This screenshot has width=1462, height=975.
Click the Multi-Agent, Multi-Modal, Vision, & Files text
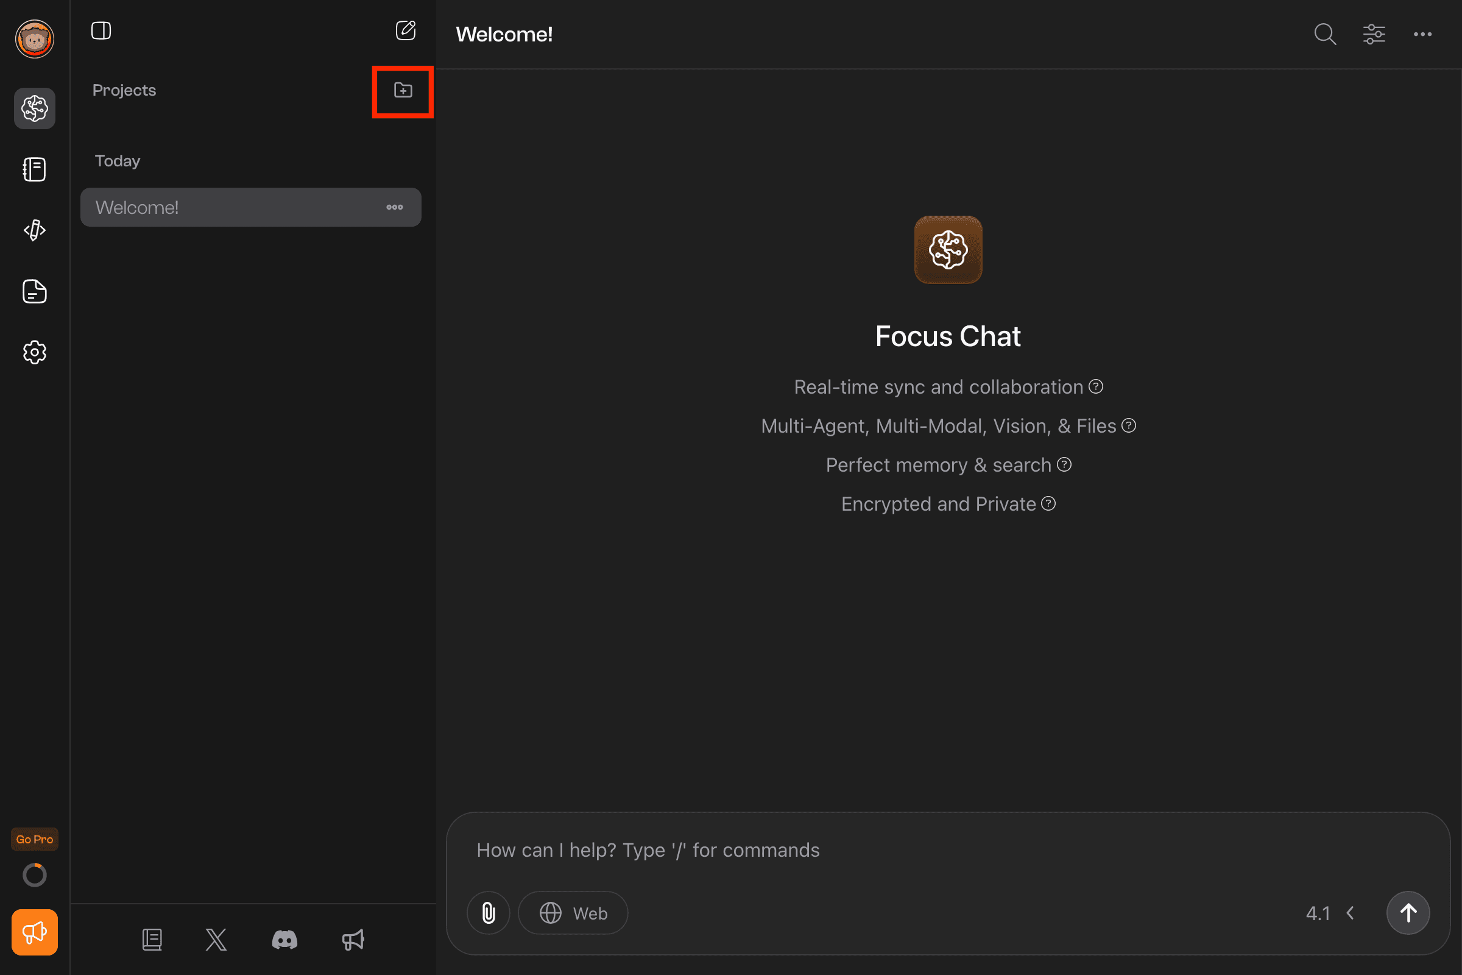(939, 427)
